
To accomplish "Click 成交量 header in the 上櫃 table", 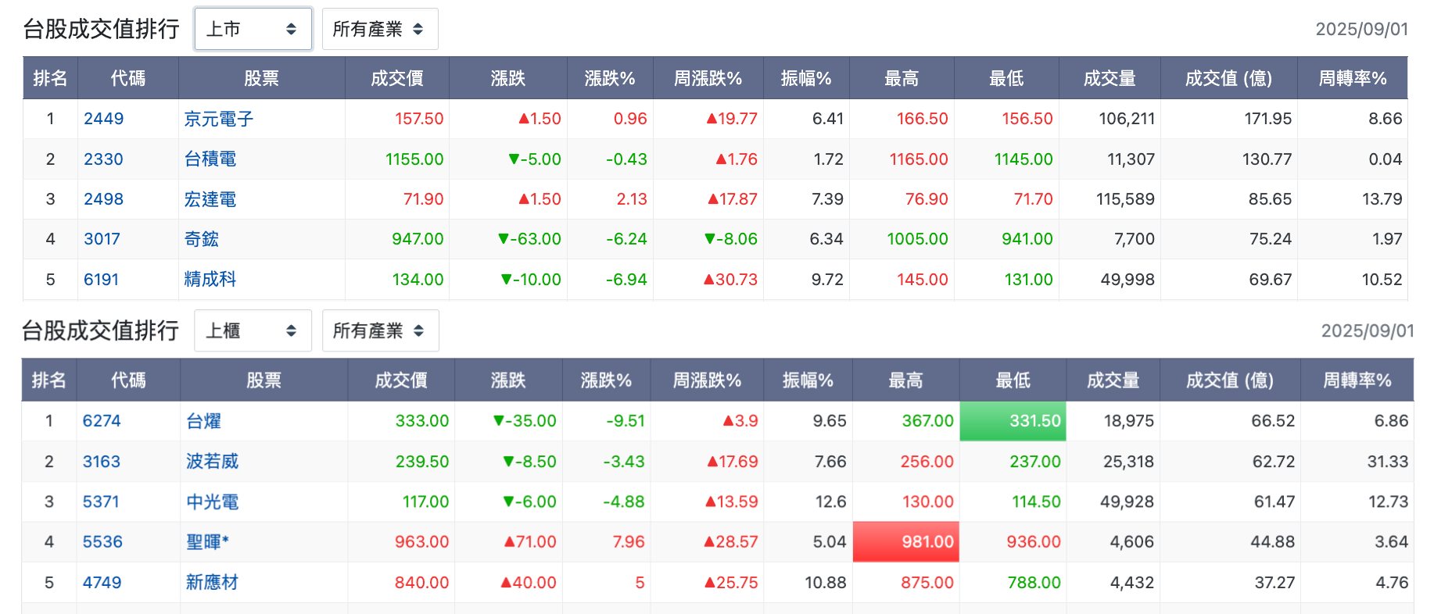I will [1113, 380].
